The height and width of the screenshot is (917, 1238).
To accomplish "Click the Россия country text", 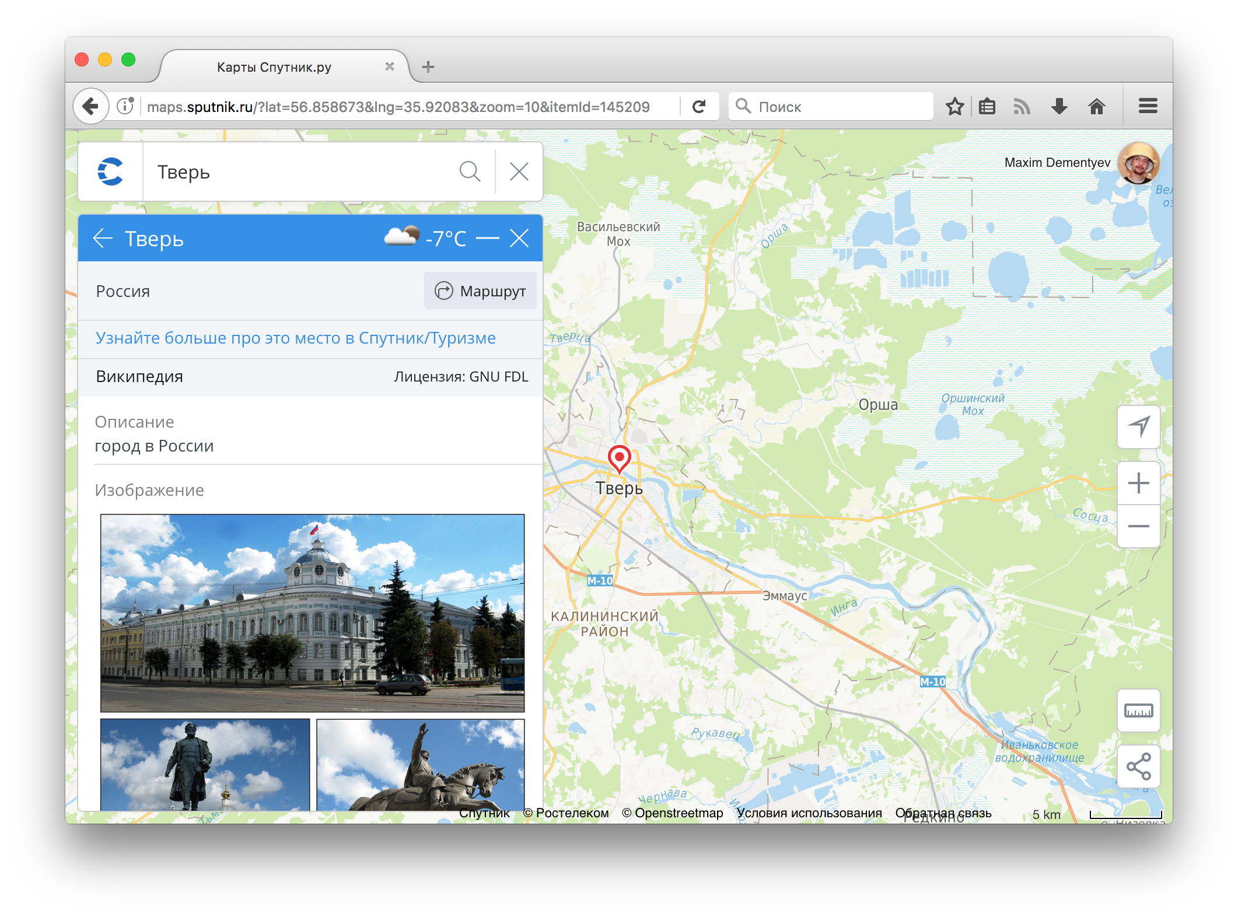I will [123, 291].
